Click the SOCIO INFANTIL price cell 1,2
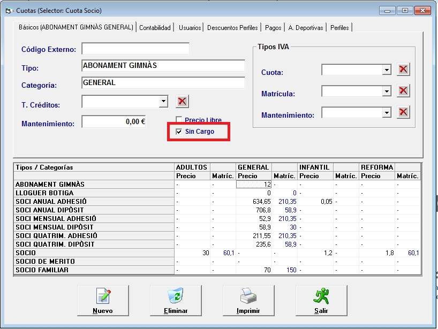438x329 pixels. point(315,253)
